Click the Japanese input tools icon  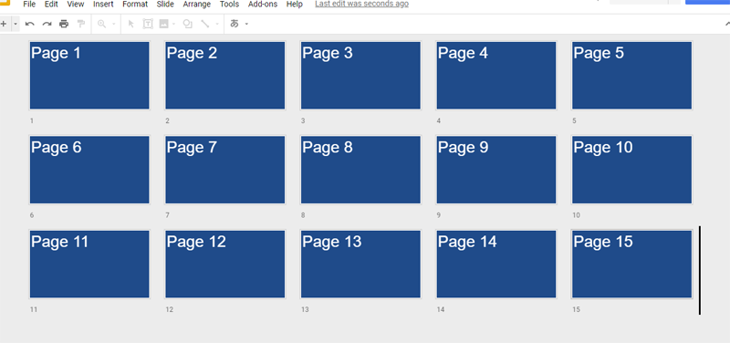[235, 24]
